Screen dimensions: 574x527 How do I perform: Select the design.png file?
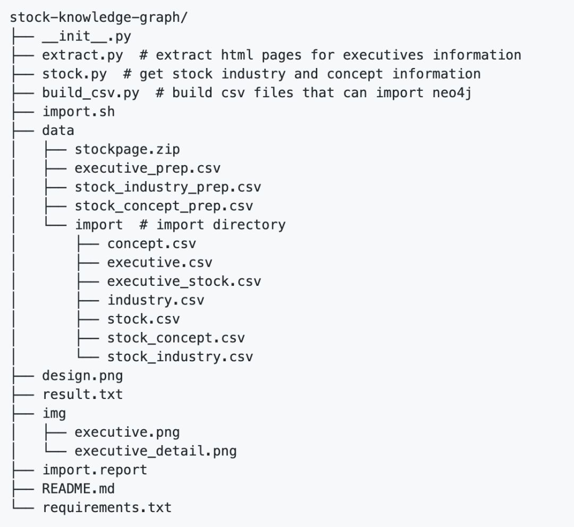[x=82, y=376]
